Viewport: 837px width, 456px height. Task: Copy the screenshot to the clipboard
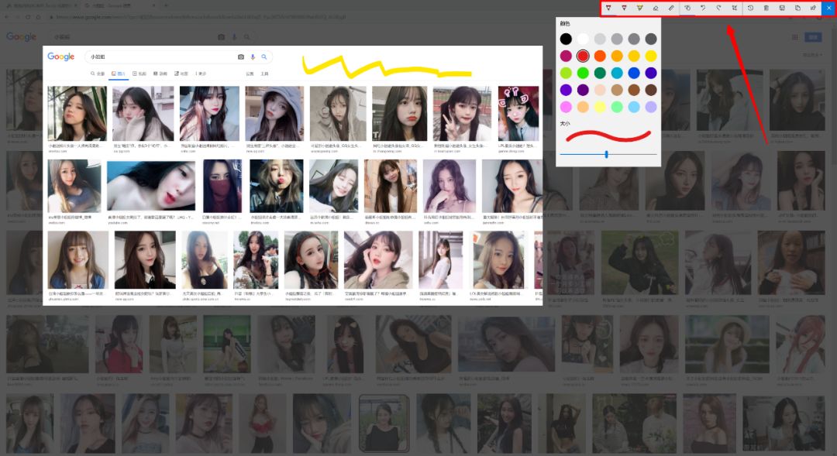(x=797, y=8)
